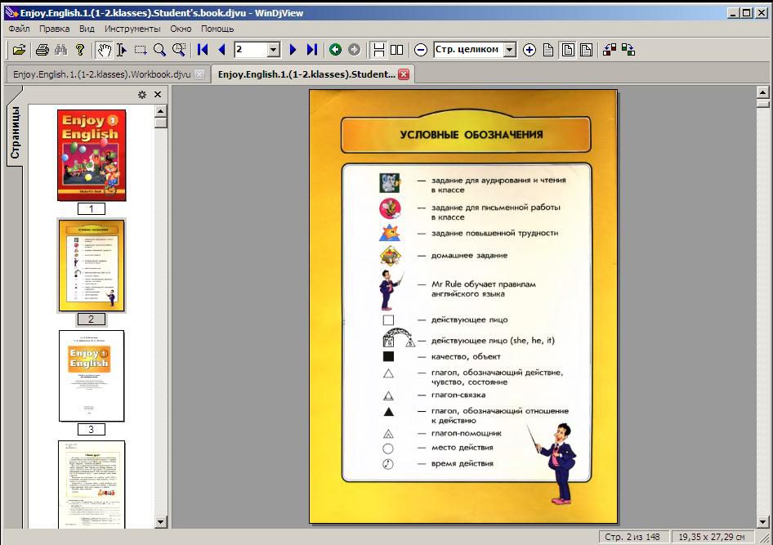773x545 pixels.
Task: Toggle facing pages layout
Action: tap(397, 50)
